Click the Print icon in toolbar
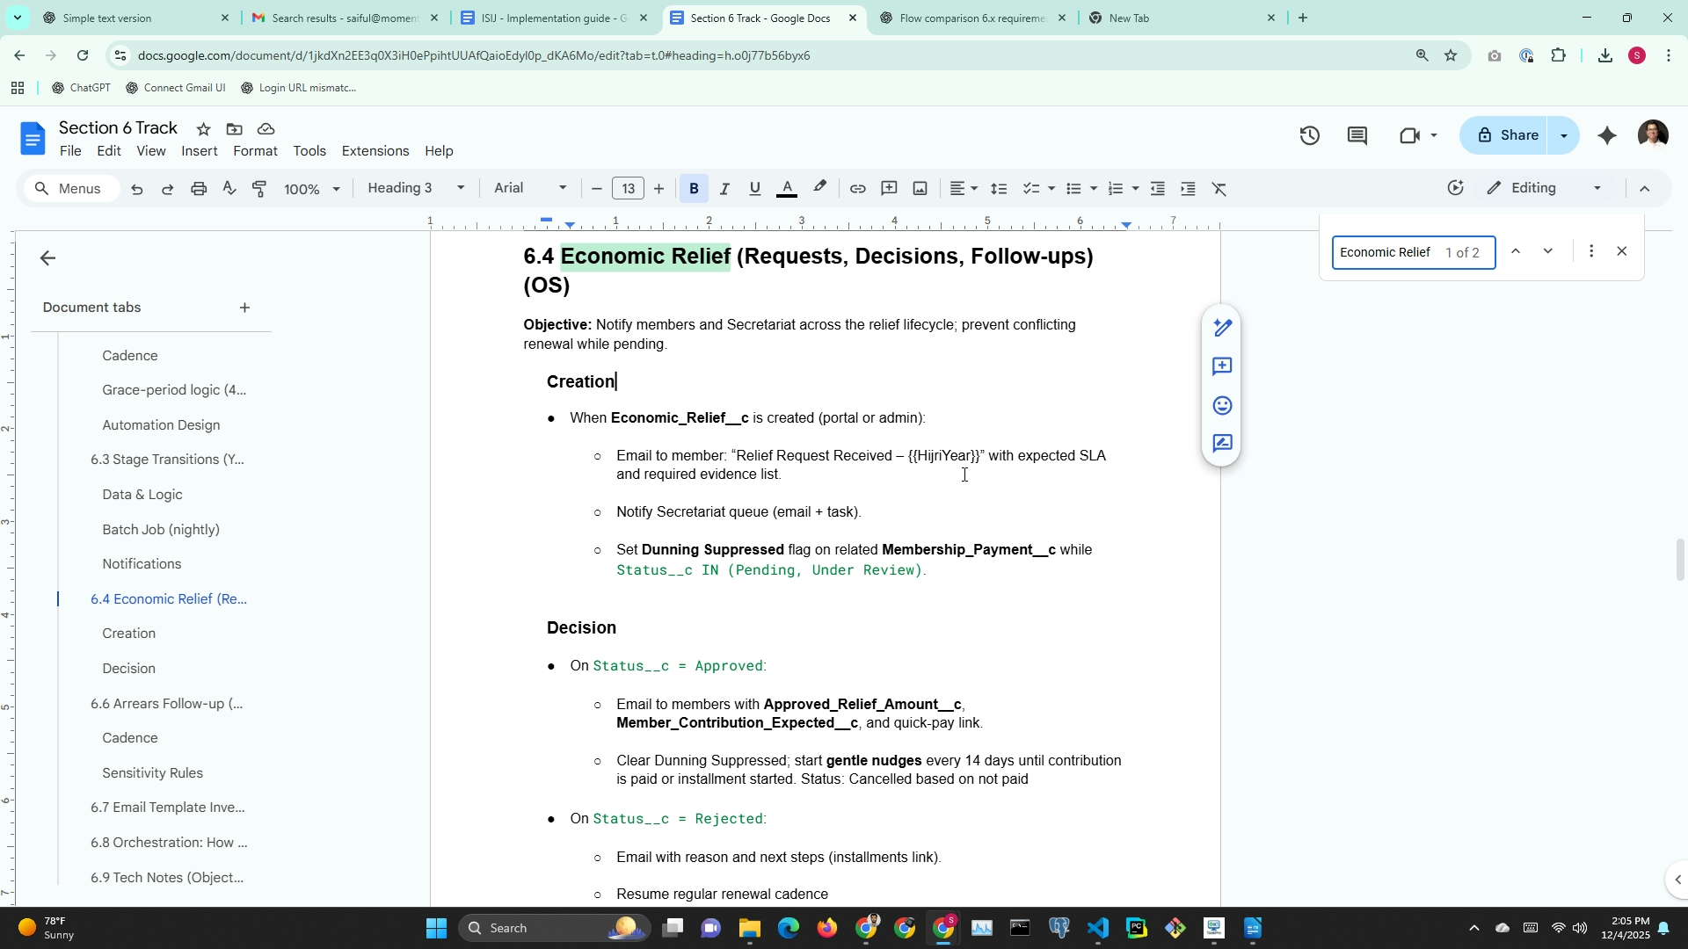 pos(199,189)
